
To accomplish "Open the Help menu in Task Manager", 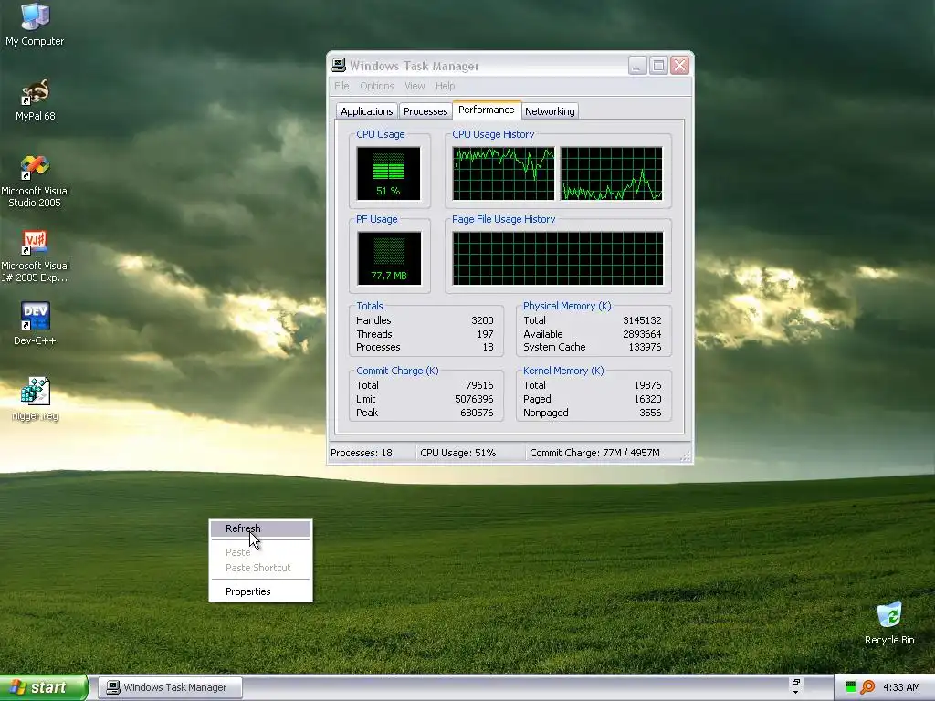I will tap(445, 86).
